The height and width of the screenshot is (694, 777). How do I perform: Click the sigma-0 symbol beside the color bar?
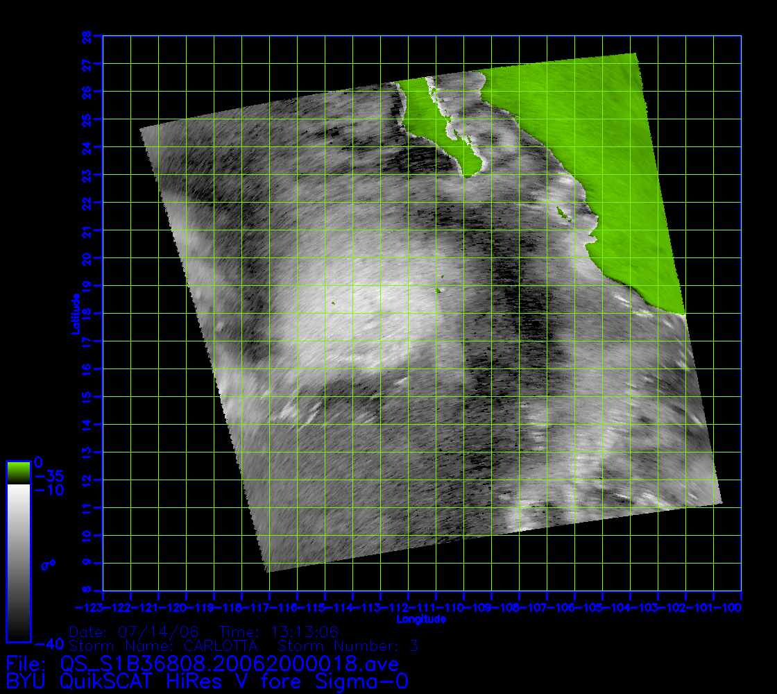click(48, 564)
